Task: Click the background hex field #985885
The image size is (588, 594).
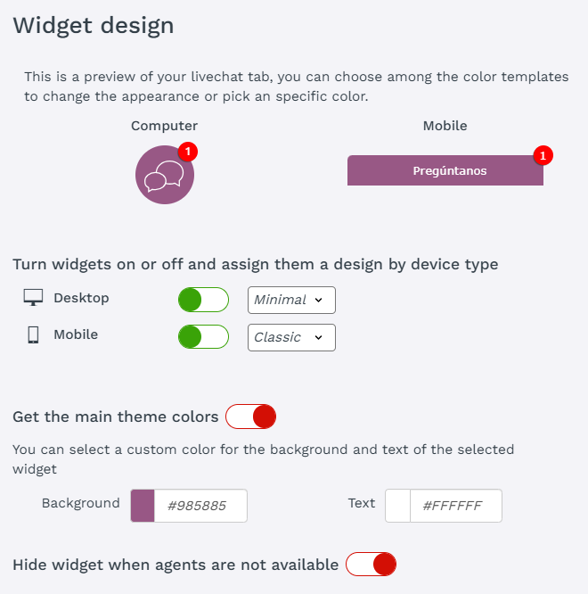Action: point(200,506)
